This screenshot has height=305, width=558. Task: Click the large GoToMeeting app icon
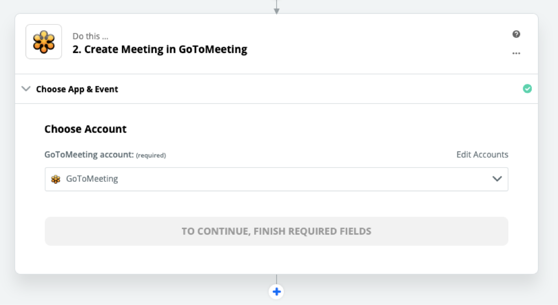tap(44, 42)
